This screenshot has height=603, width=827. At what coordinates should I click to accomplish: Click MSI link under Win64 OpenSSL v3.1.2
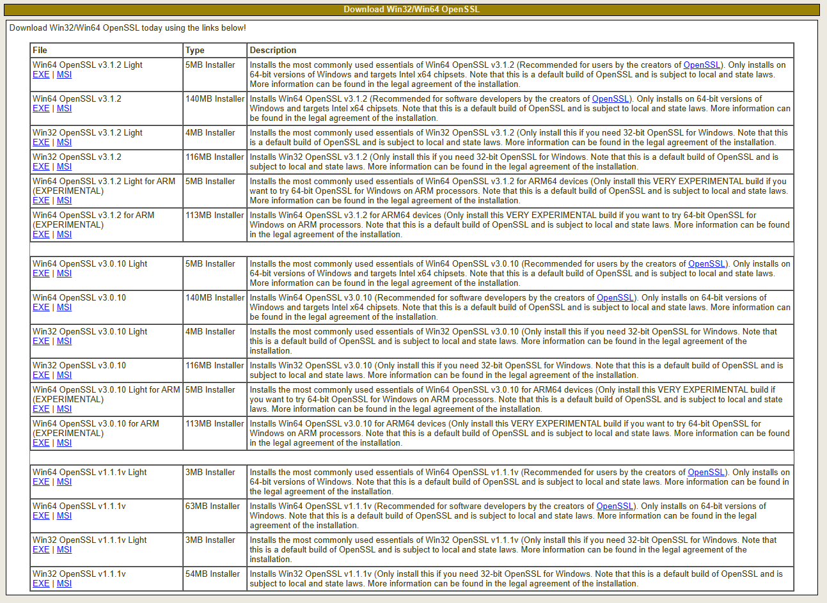64,109
